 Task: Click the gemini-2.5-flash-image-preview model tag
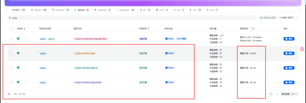tap(88, 83)
